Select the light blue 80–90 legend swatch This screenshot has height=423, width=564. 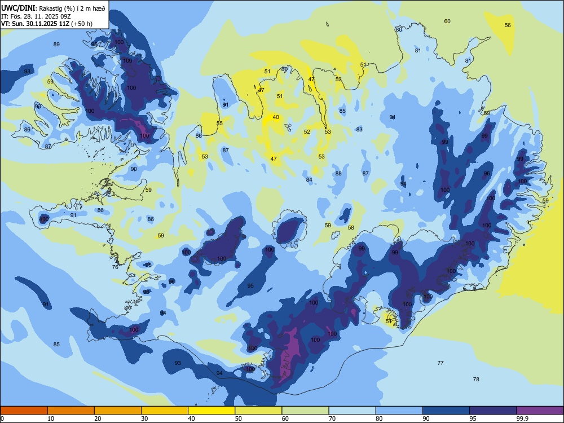point(399,411)
